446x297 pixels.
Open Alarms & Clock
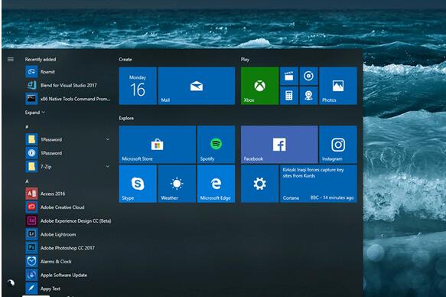pos(49,262)
